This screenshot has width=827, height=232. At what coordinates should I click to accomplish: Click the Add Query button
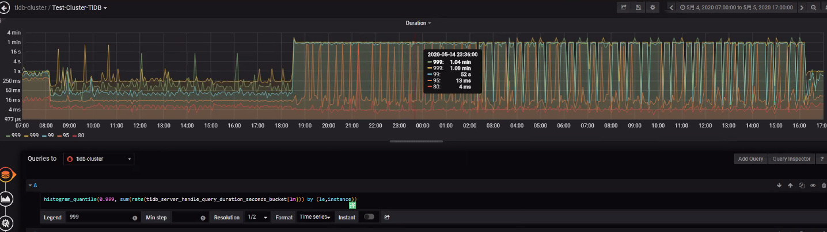pos(751,158)
